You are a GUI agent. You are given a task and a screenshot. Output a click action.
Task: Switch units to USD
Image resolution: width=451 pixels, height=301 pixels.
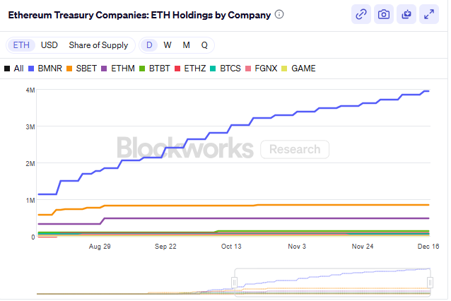[x=49, y=45]
